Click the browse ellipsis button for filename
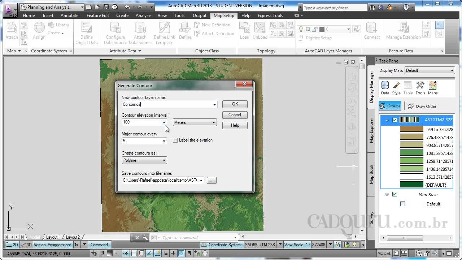This screenshot has height=260, width=462. click(x=212, y=180)
